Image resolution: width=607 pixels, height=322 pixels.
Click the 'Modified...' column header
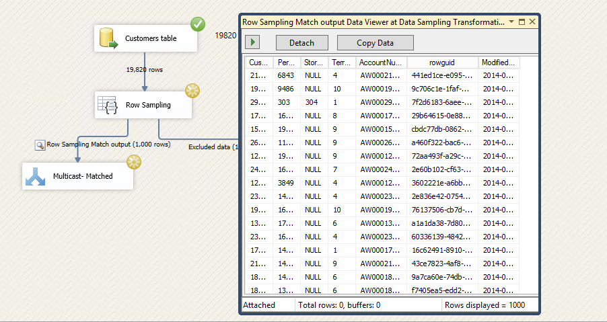(x=499, y=63)
